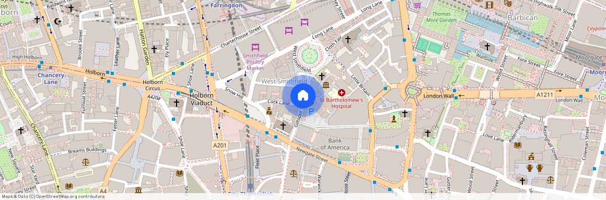The height and width of the screenshot is (200, 606).
Task: Select the scales icon near Coleman Street
Action: click(x=550, y=180)
